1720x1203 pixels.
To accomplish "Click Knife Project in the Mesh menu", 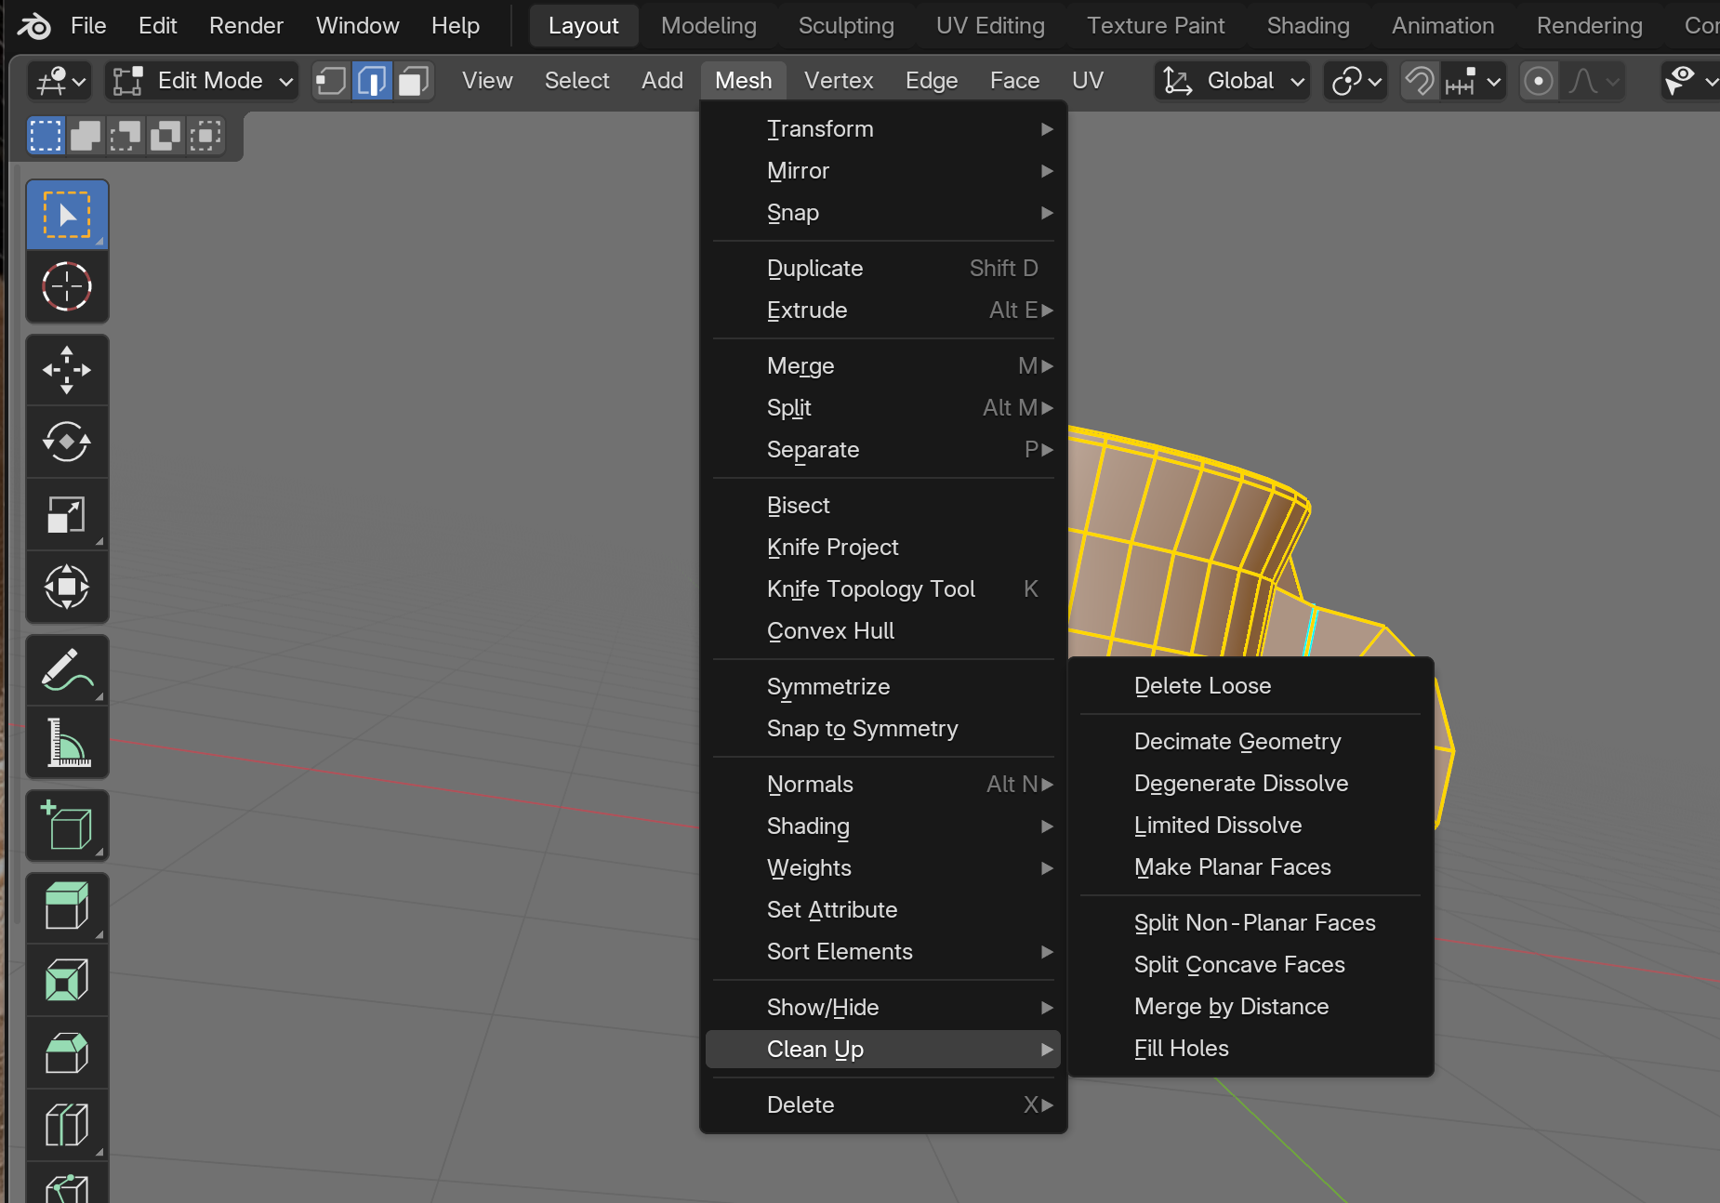I will tap(883, 548).
